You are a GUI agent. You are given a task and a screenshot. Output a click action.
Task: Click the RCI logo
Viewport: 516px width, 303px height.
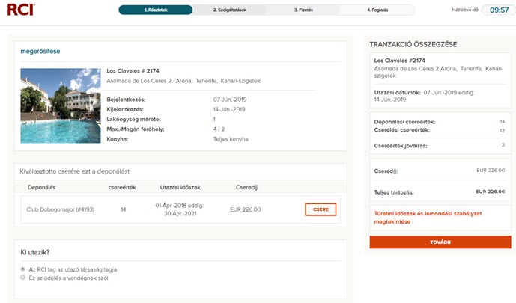click(x=21, y=10)
